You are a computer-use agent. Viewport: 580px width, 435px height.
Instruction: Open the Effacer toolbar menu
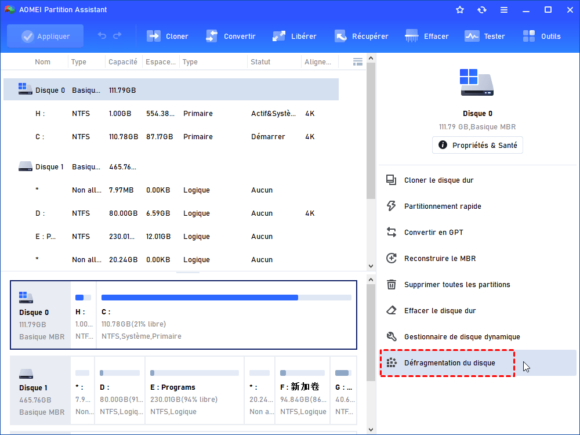pos(427,36)
